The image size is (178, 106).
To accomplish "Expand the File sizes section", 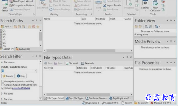I will (2, 99).
